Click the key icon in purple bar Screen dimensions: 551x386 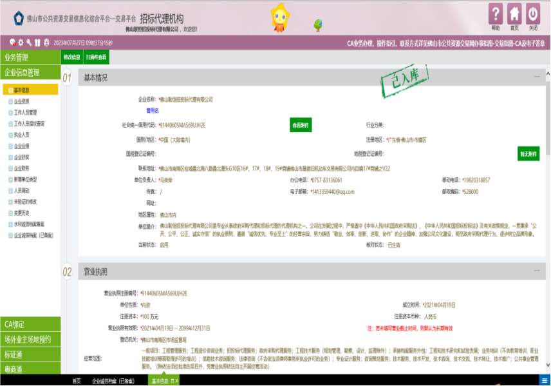click(29, 43)
